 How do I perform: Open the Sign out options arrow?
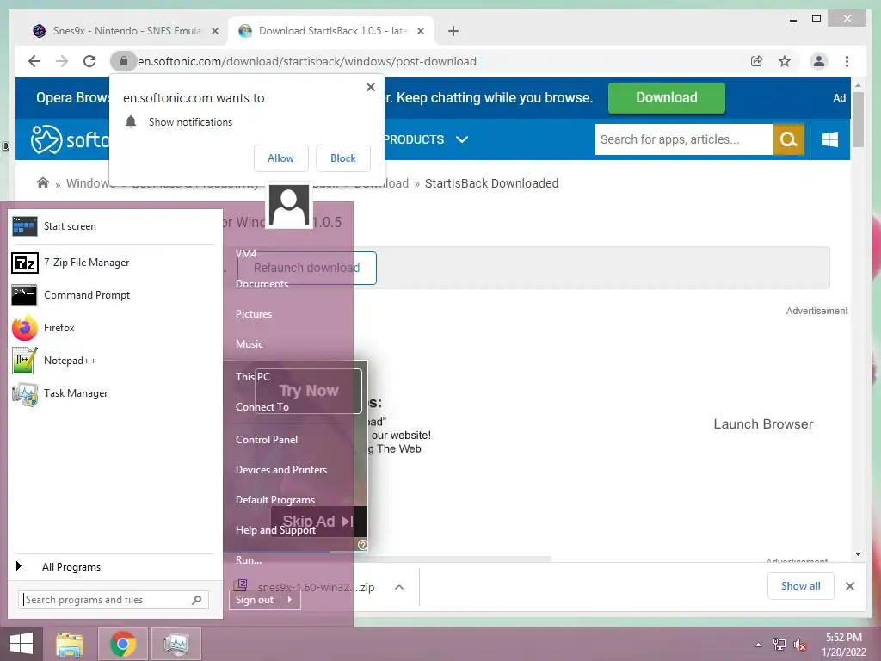290,600
